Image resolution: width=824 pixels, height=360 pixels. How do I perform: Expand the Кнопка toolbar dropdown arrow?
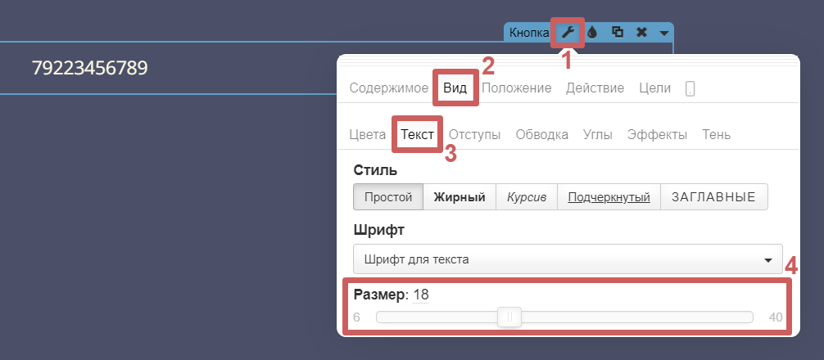[664, 34]
